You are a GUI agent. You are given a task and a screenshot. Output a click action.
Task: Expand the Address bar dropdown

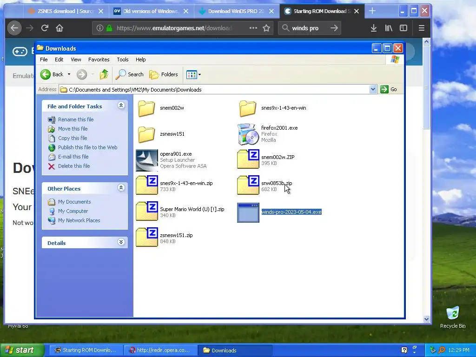373,89
